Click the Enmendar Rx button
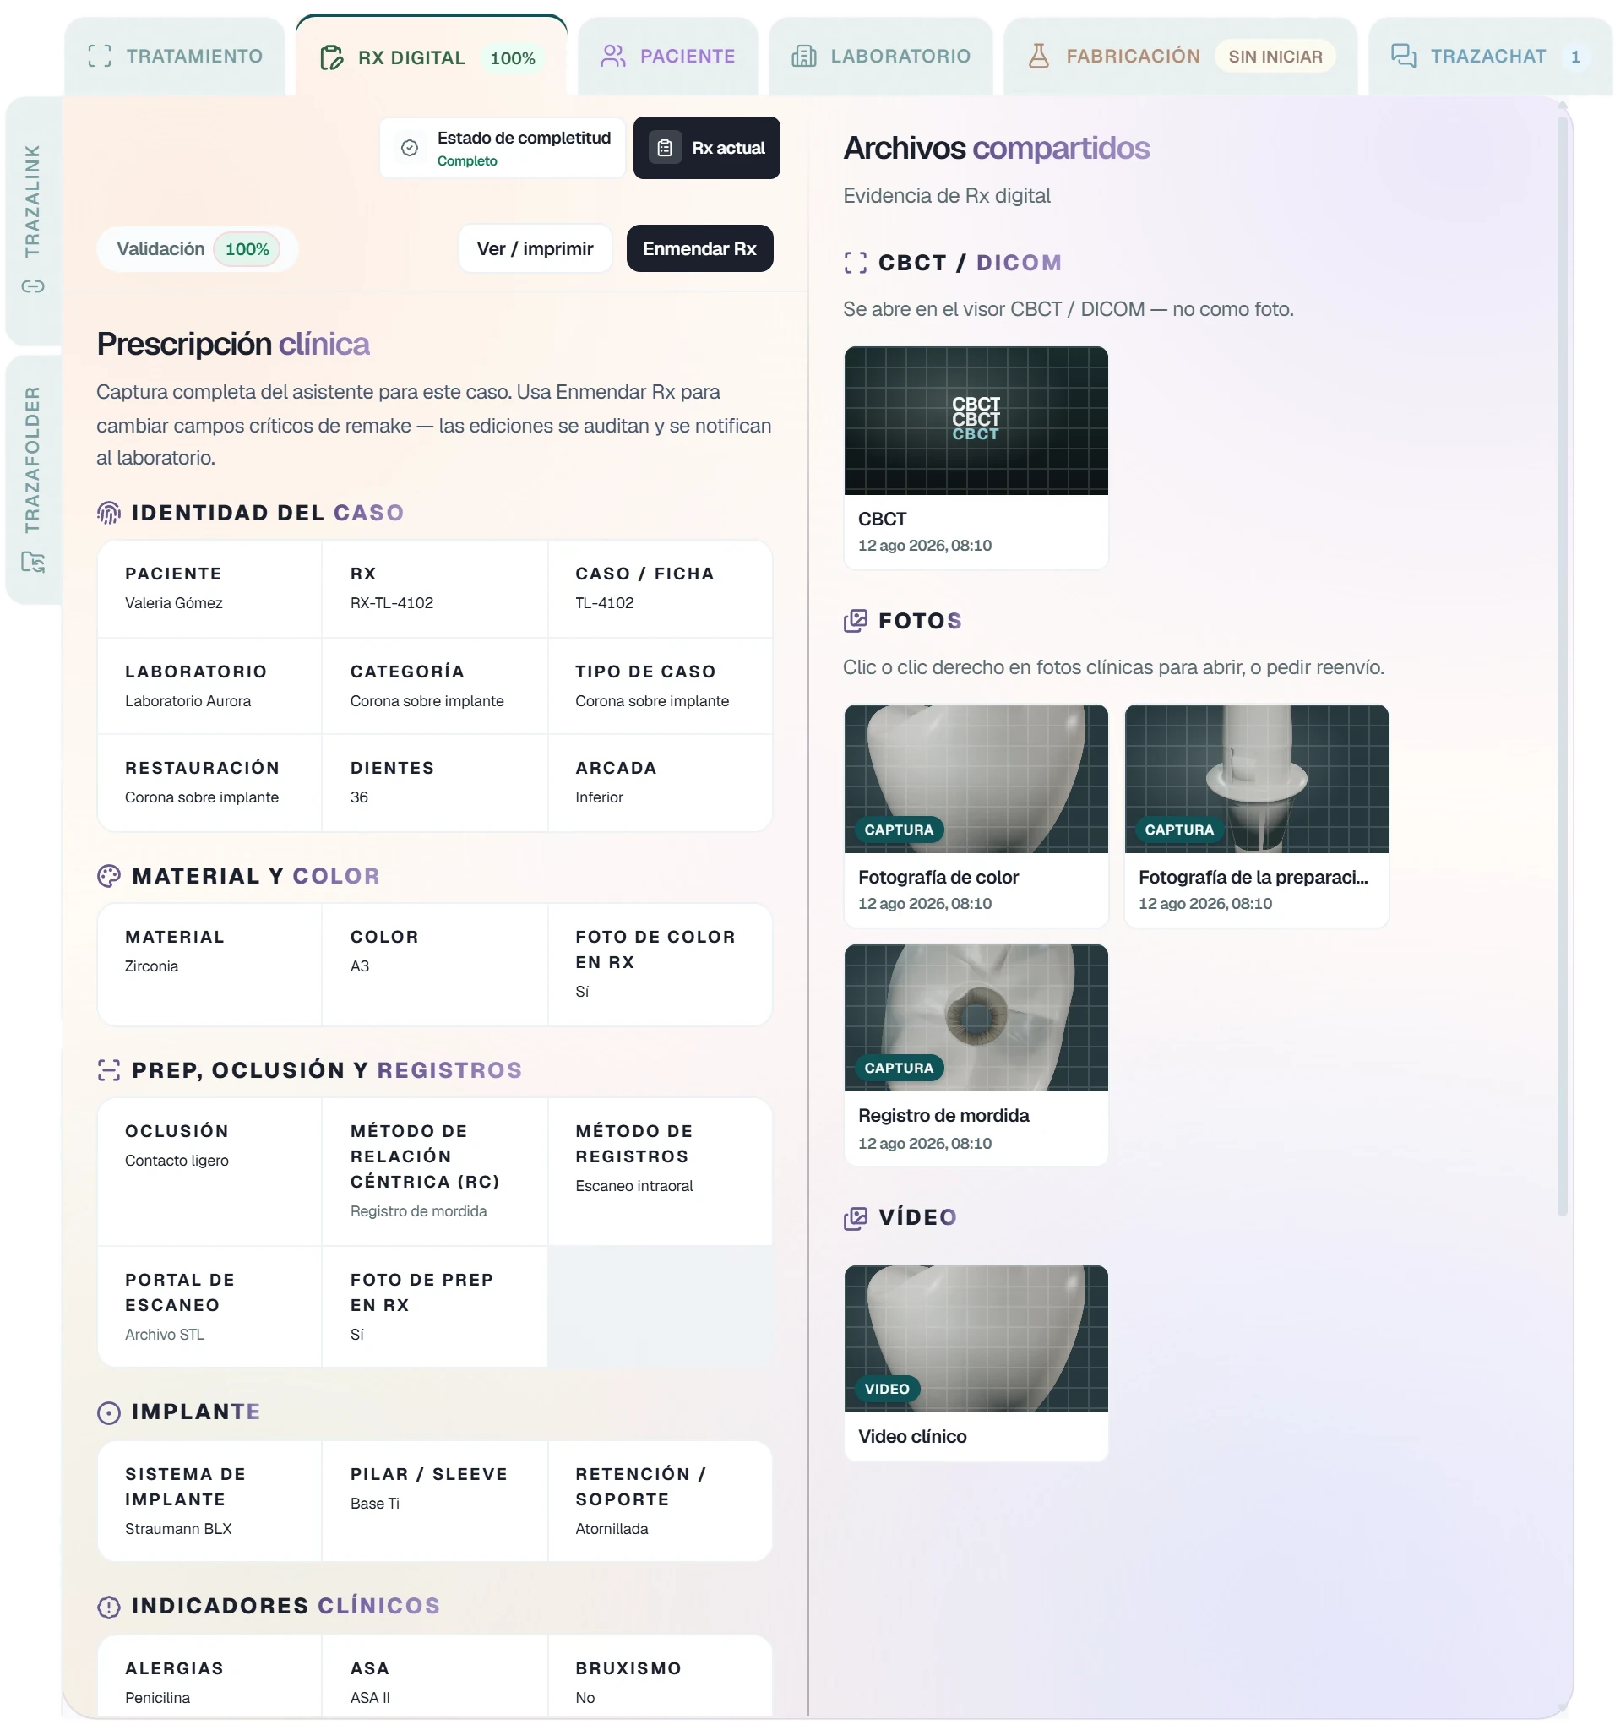The image size is (1615, 1730). click(x=699, y=249)
